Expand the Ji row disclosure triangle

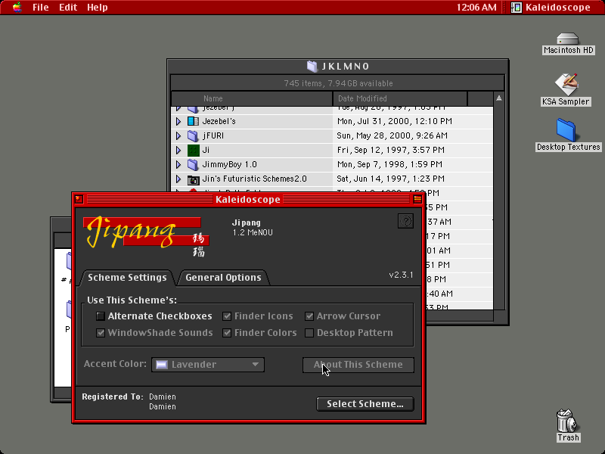[178, 150]
